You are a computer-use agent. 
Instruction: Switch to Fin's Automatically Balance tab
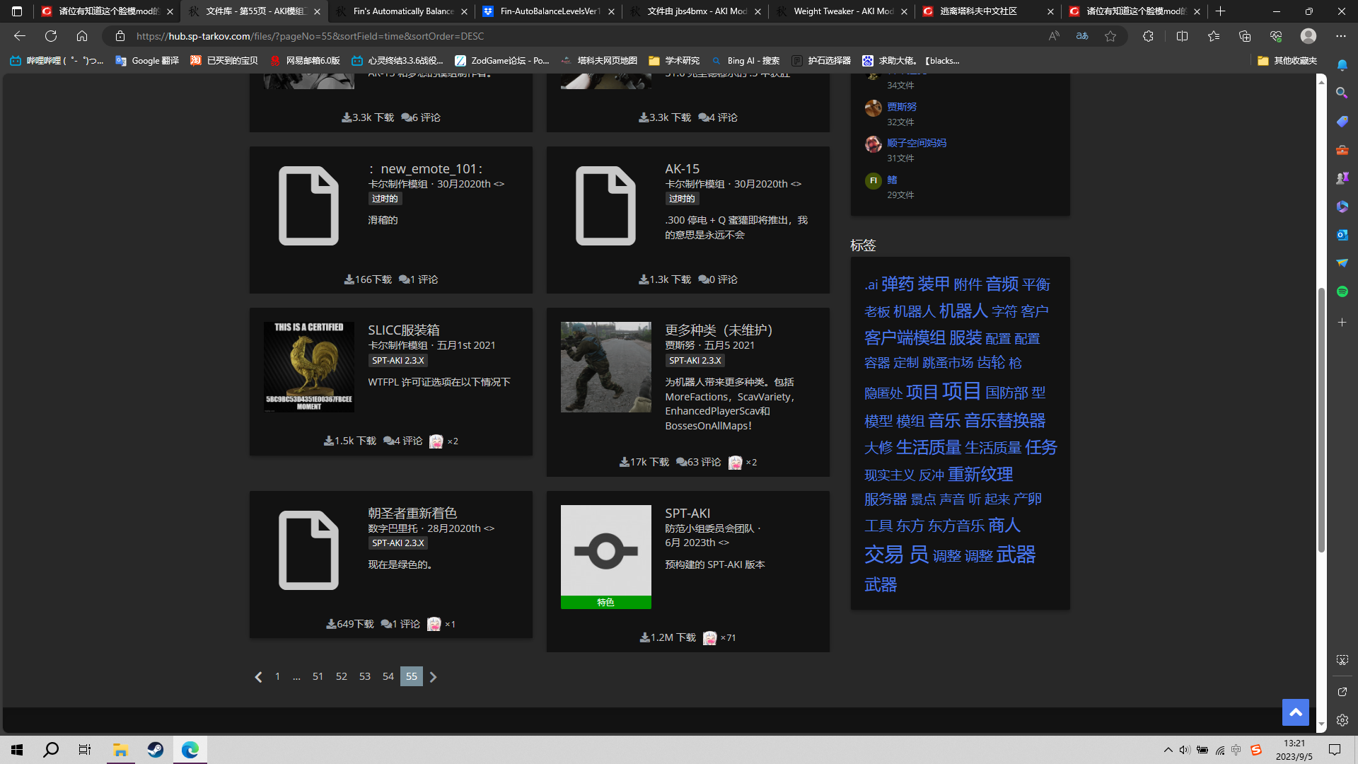point(402,11)
